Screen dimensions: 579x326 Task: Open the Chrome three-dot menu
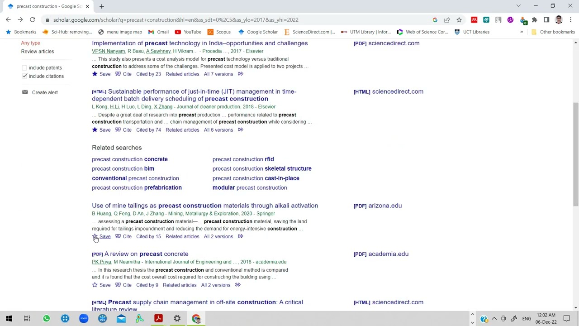click(570, 20)
